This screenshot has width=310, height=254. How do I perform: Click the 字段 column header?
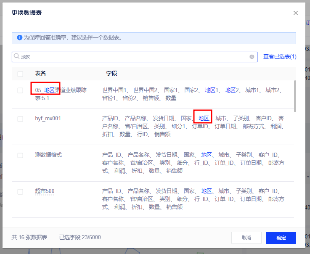[x=111, y=74]
